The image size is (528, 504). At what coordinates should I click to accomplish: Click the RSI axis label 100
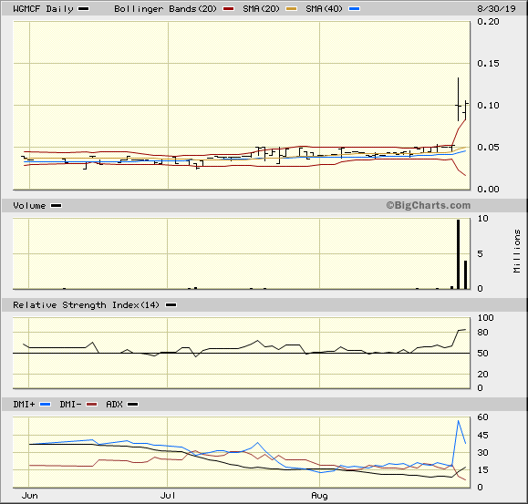pyautogui.click(x=485, y=317)
